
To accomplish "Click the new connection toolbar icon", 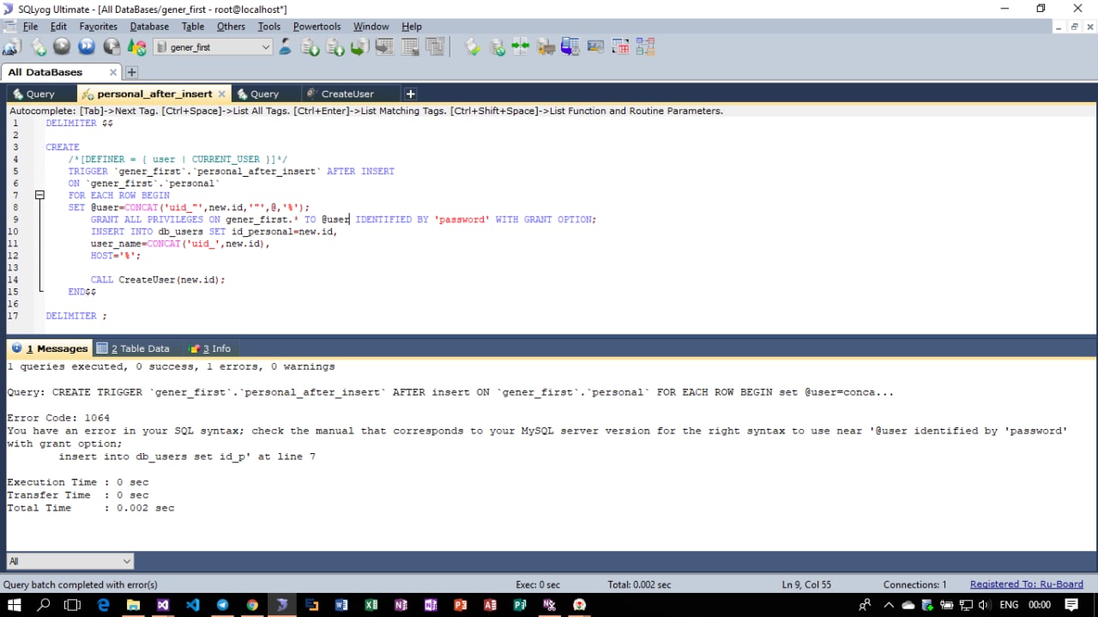I will (x=12, y=46).
